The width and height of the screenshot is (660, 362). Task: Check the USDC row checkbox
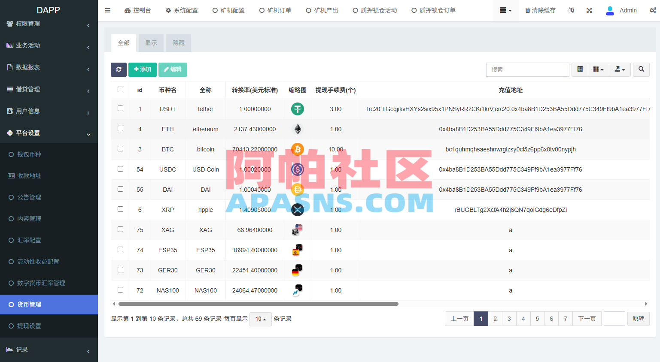click(120, 169)
